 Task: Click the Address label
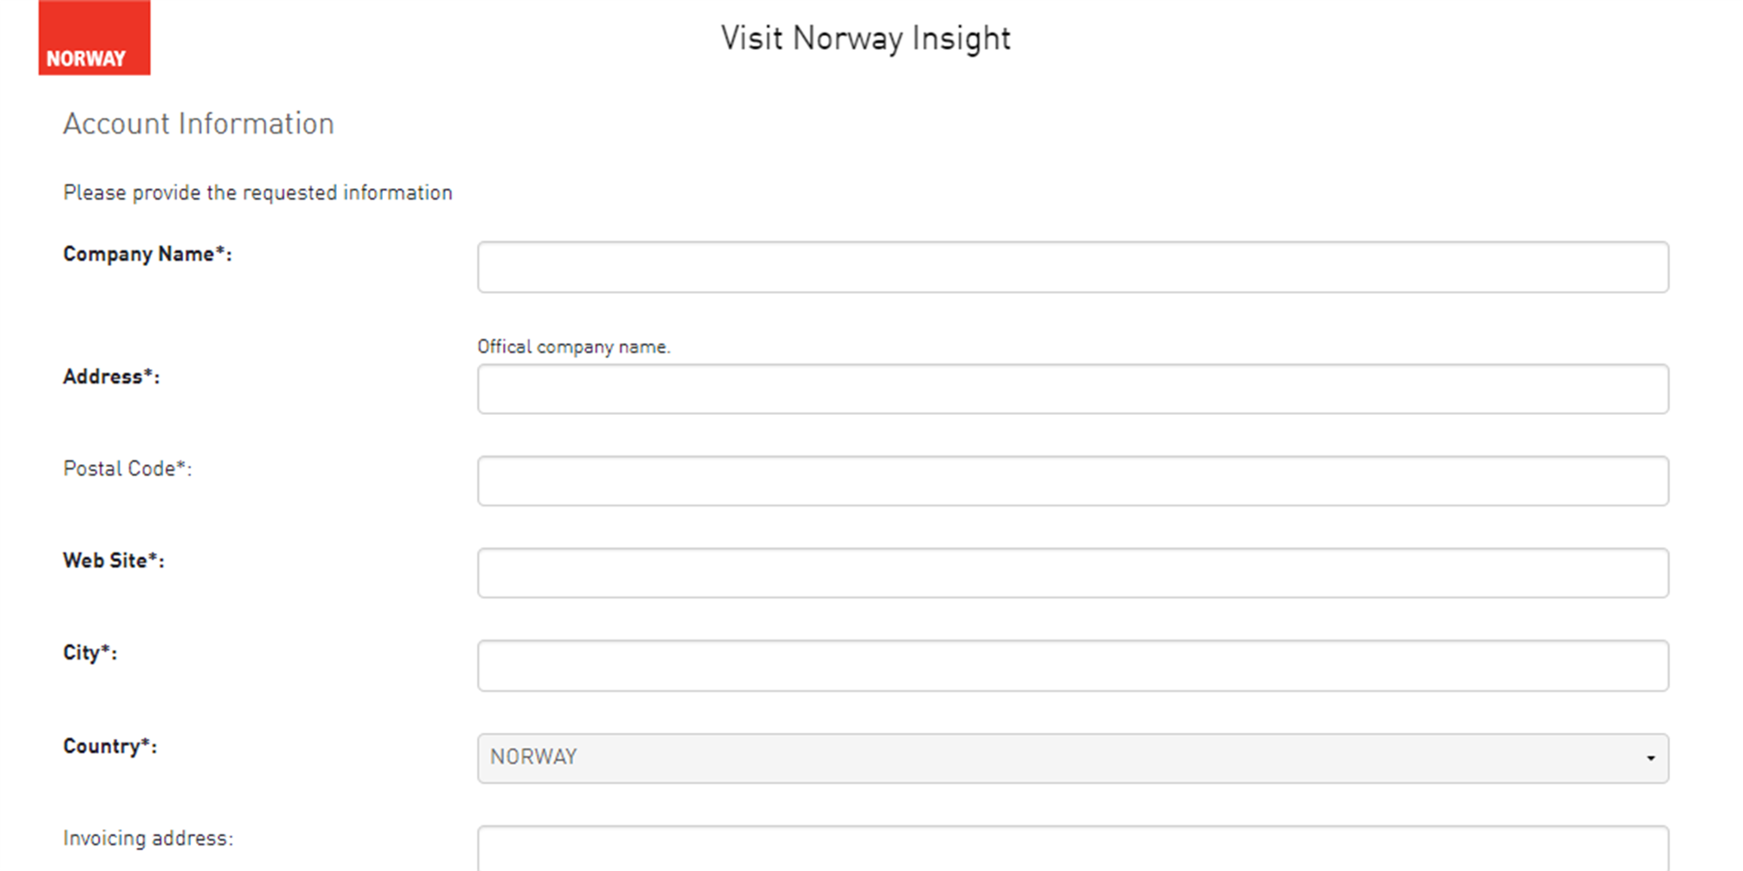[112, 377]
